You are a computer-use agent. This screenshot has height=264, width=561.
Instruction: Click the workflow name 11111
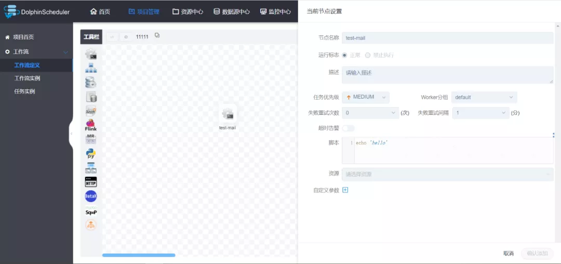tap(142, 36)
